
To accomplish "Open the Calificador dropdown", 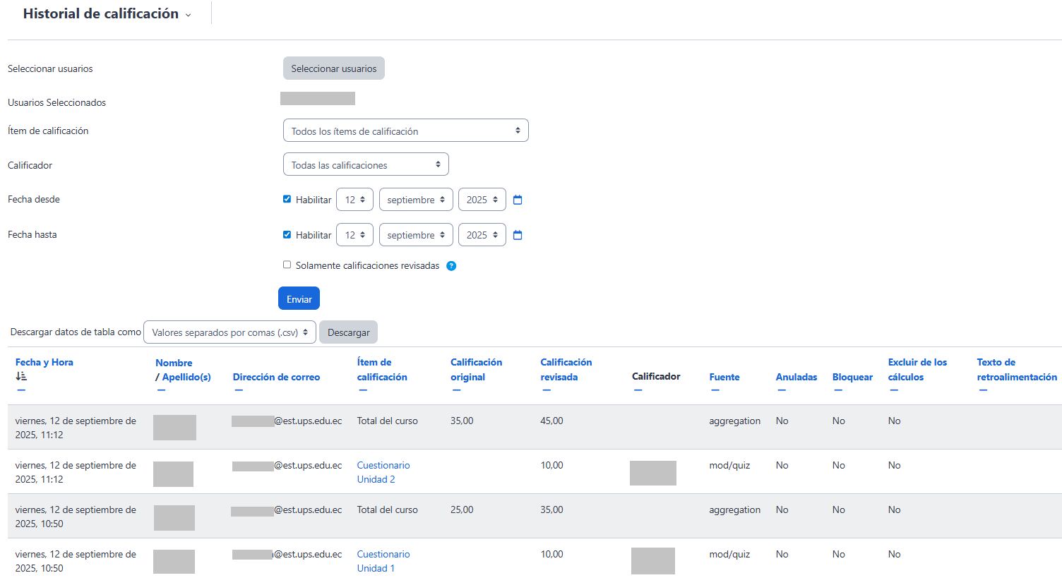I will tap(366, 164).
